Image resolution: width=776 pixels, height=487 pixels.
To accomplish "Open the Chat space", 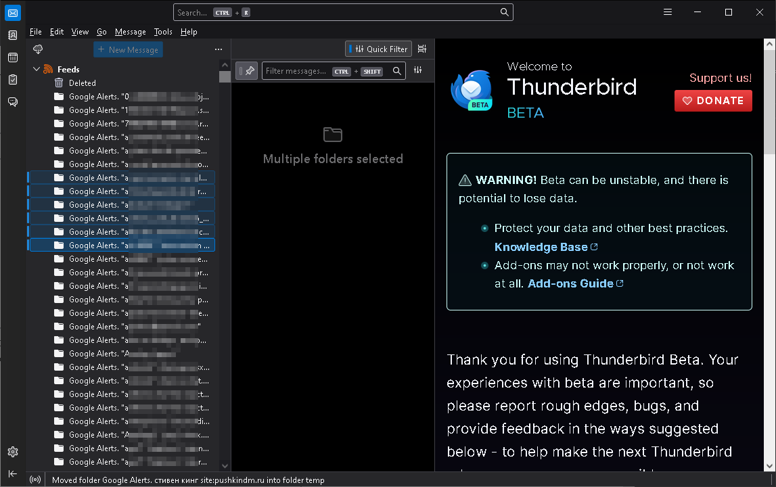I will [13, 102].
